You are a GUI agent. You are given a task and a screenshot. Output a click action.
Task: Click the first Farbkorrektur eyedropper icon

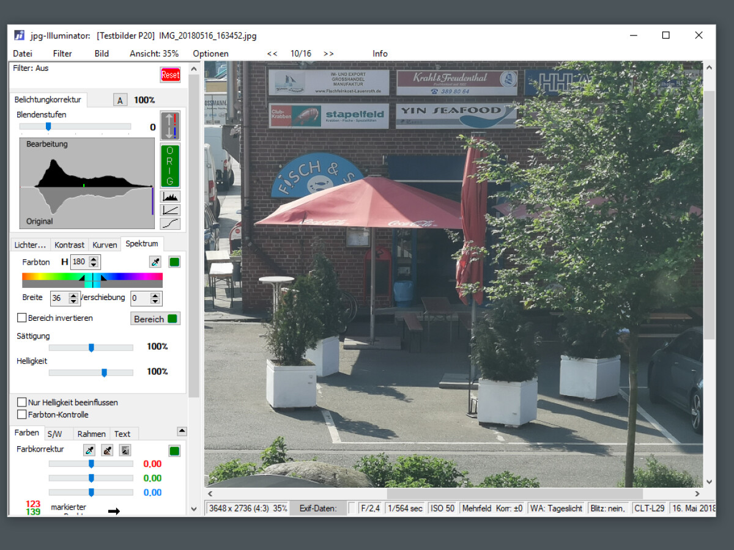click(x=90, y=450)
